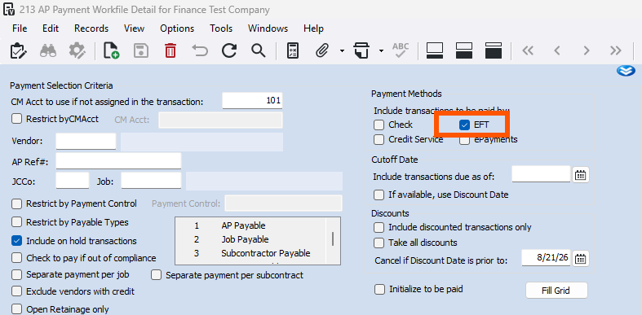
Task: Open calendar picker for discount cancel date
Action: pos(581,259)
